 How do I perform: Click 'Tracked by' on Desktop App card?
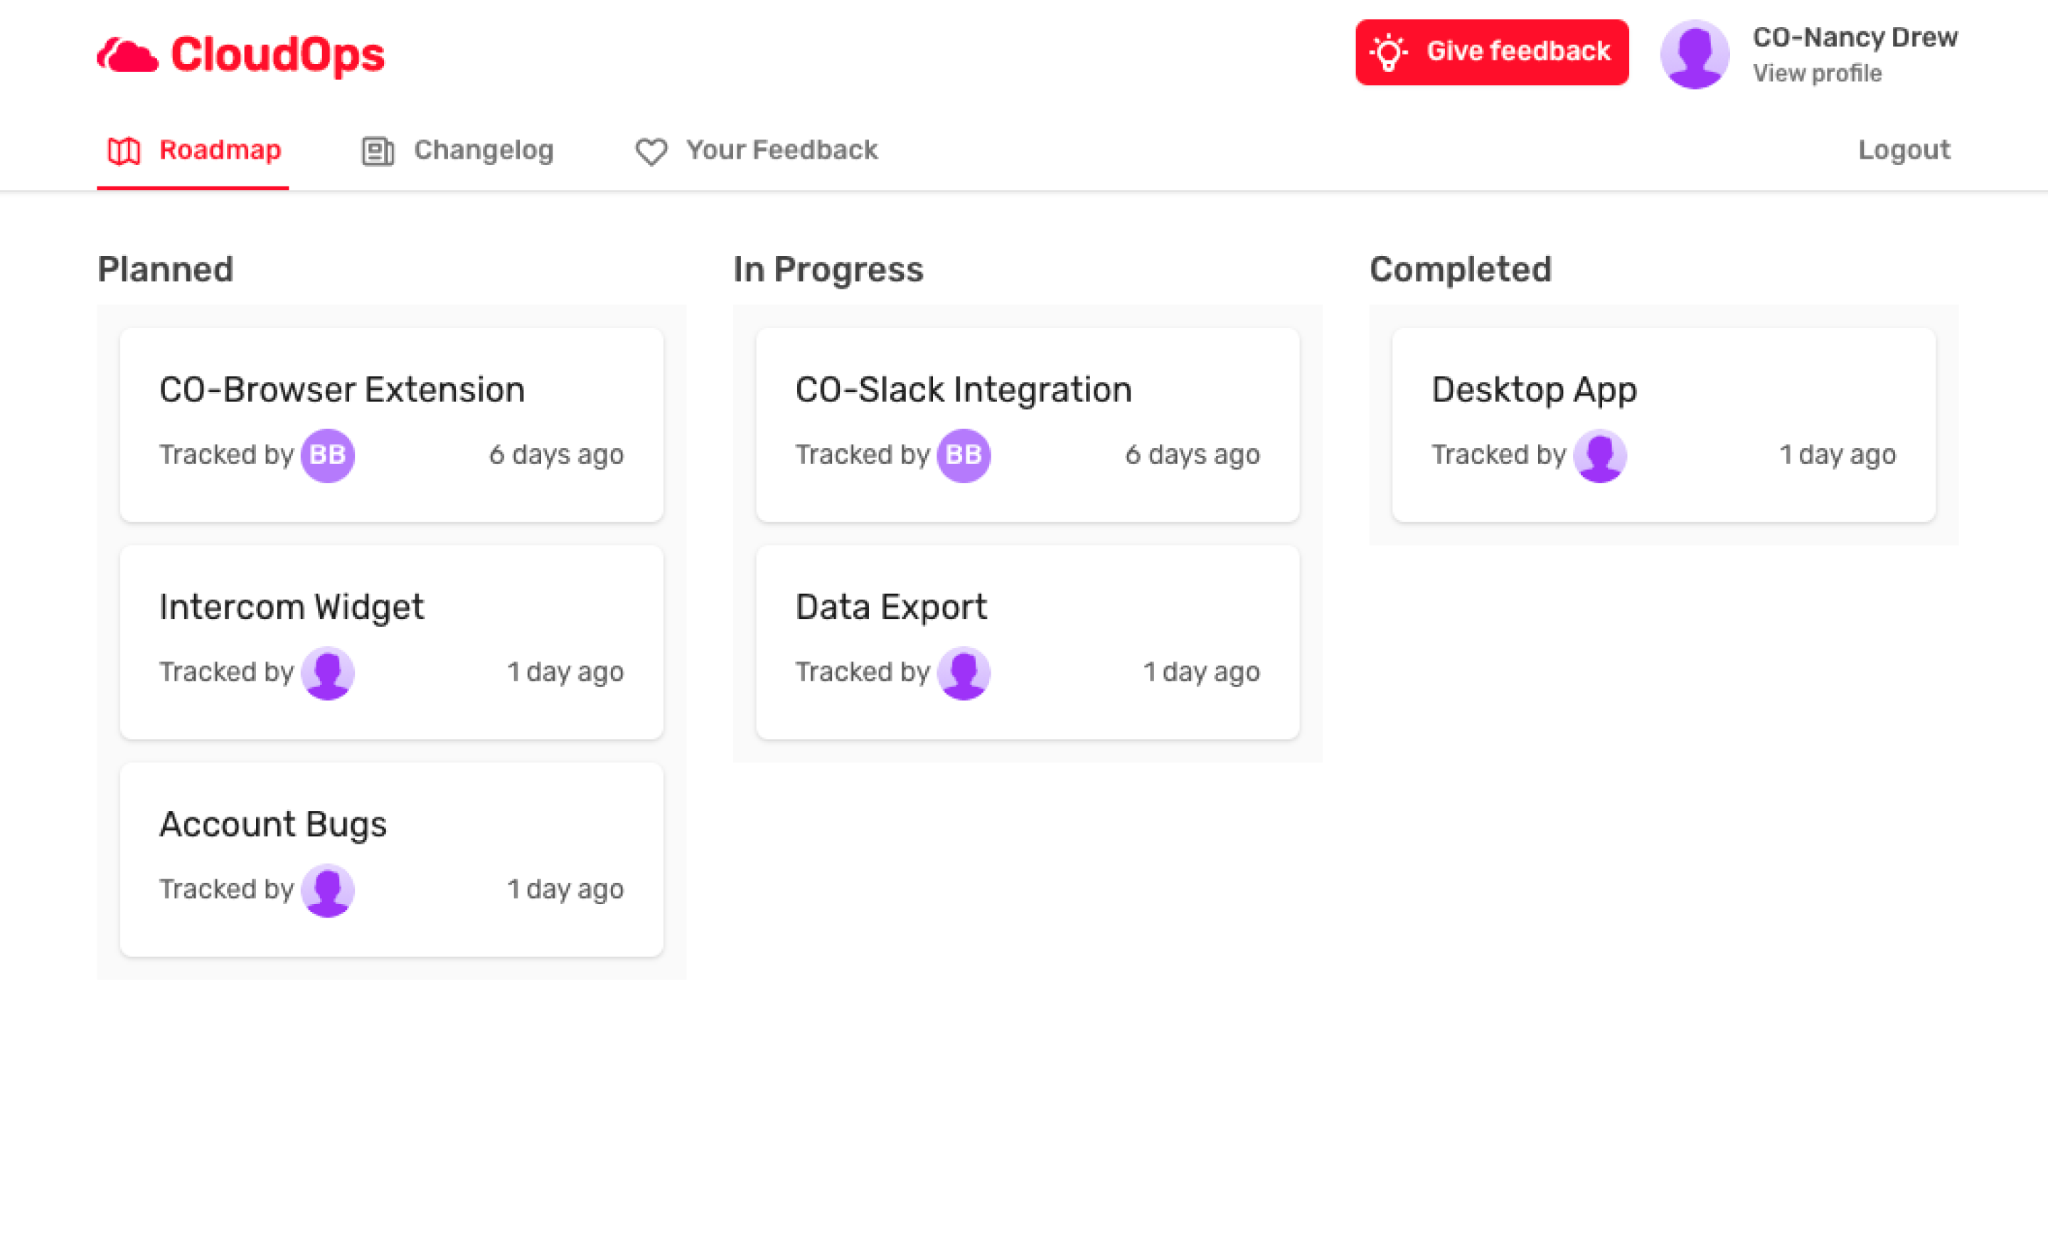coord(1498,455)
